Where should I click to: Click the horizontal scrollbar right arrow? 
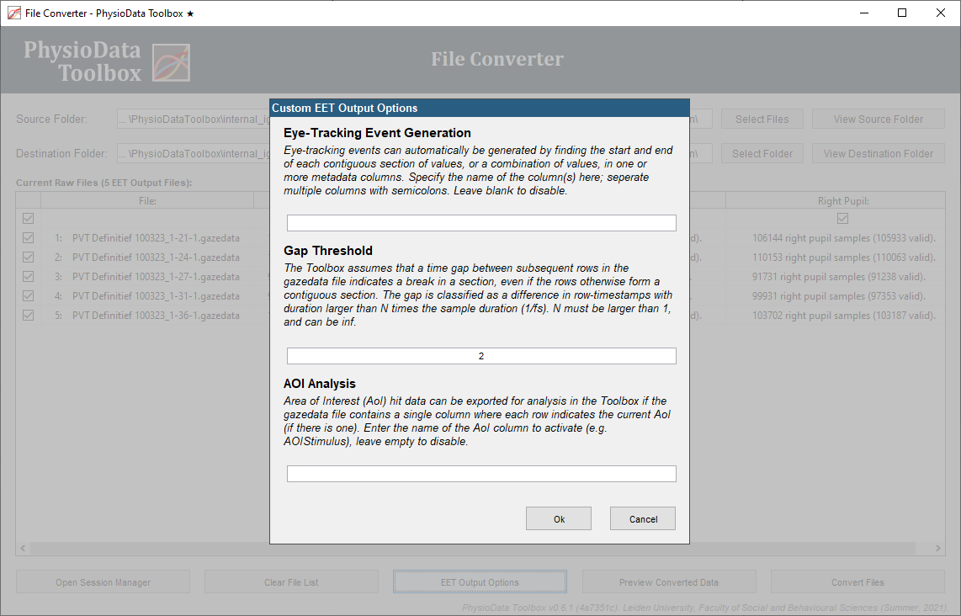tap(937, 548)
